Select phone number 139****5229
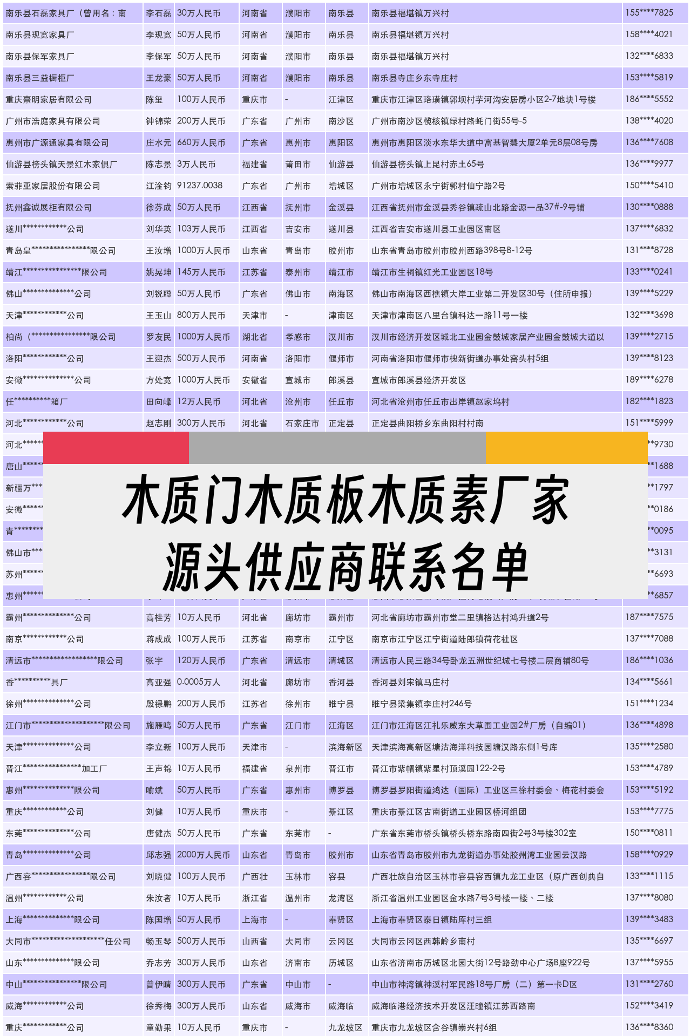This screenshot has width=691, height=1036. point(649,294)
